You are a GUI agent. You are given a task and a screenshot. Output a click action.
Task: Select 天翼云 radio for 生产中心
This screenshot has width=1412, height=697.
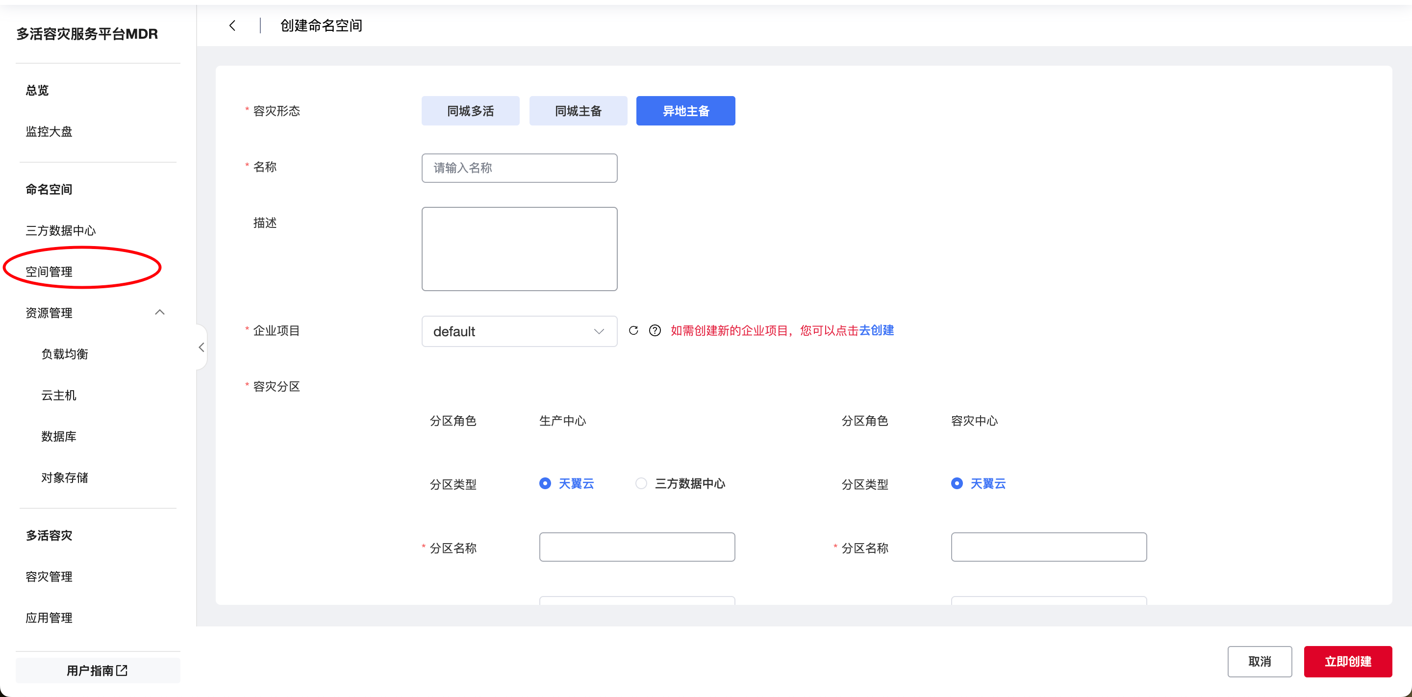[x=545, y=483]
